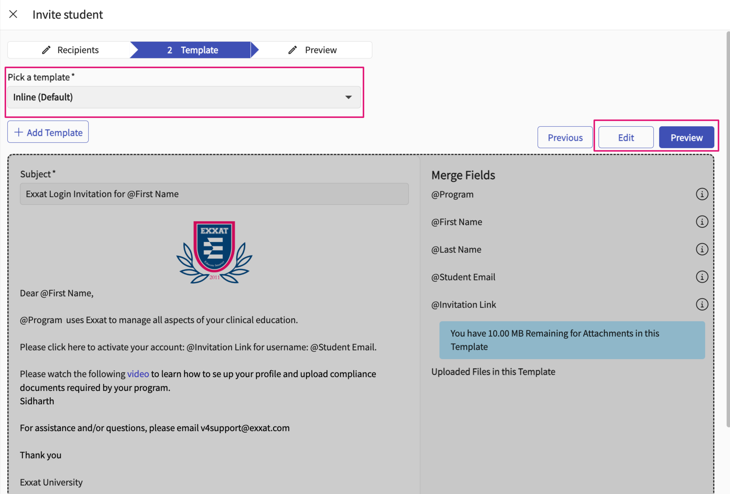Image resolution: width=730 pixels, height=494 pixels.
Task: Click the pencil icon on Recipients step
Action: [x=46, y=50]
